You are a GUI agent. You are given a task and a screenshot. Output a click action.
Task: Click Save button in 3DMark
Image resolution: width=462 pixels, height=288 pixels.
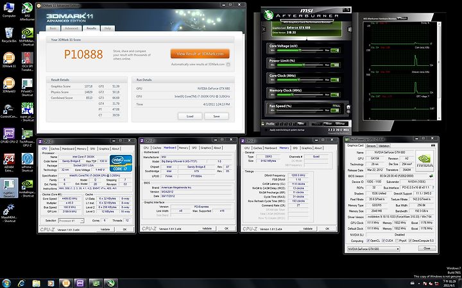(216, 116)
